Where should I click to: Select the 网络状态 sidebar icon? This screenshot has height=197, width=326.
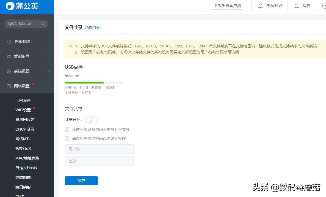pyautogui.click(x=9, y=41)
